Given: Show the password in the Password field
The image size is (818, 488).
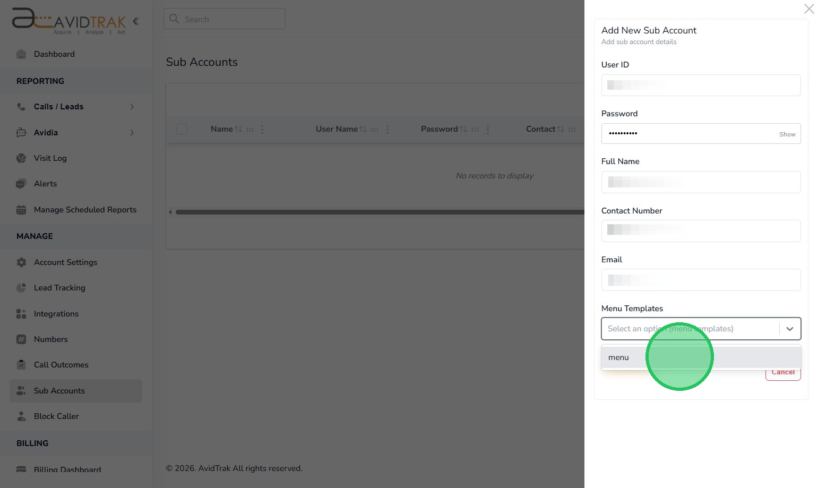Looking at the screenshot, I should (787, 134).
